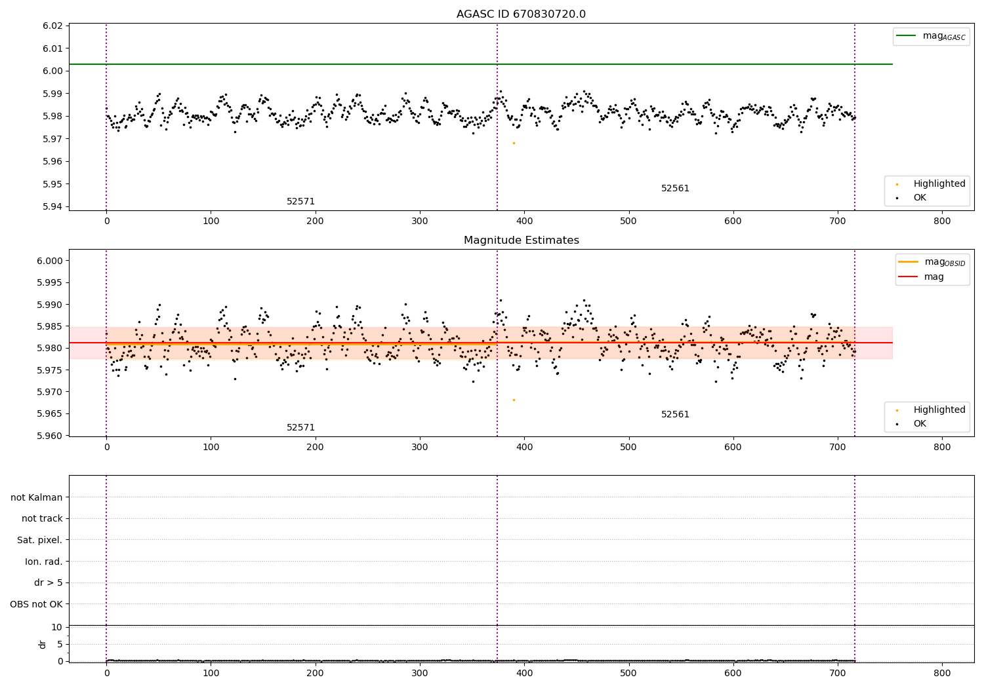Click the Highlighted legend entry in middle plot
The height and width of the screenshot is (688, 984).
point(931,410)
